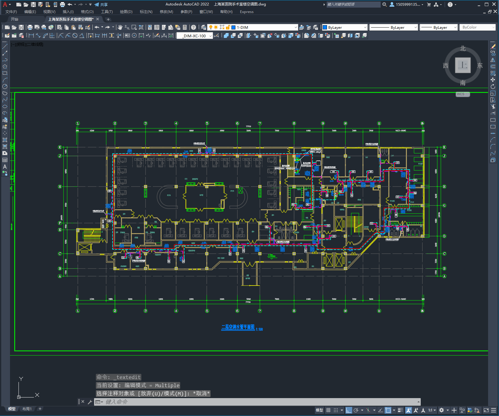Select the Multiline Text tool
Viewport: 499px width, 416px height.
coord(5,167)
